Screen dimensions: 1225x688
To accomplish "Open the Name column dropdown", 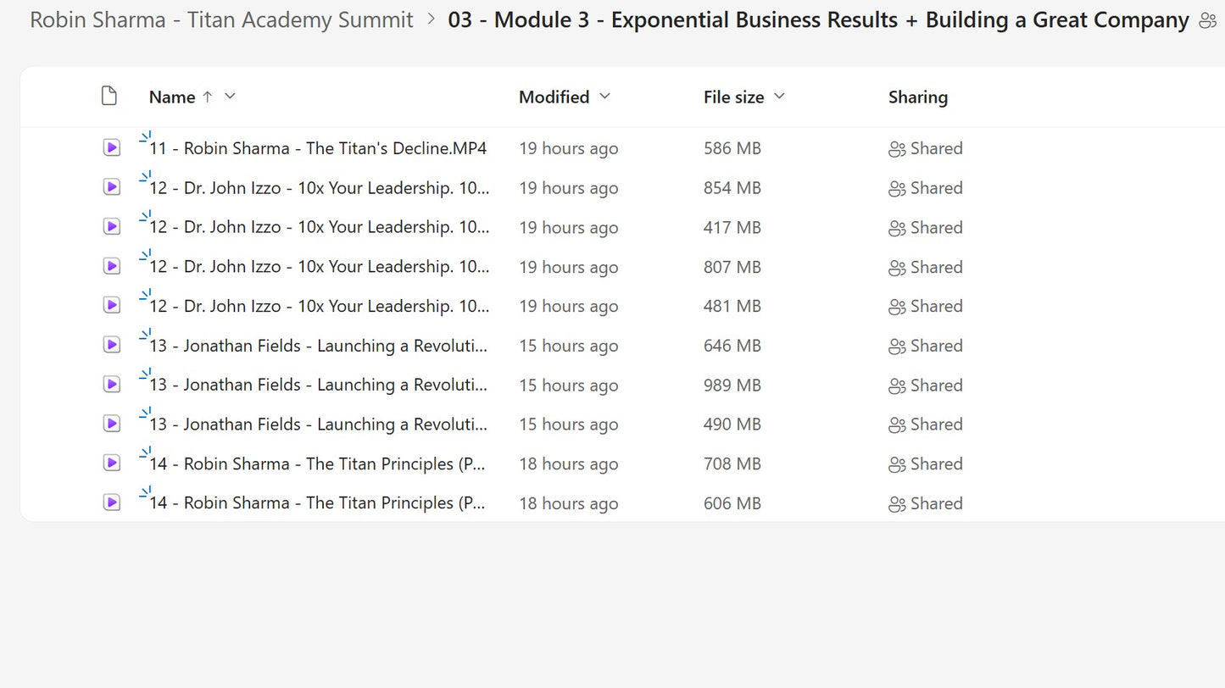I will 229,97.
